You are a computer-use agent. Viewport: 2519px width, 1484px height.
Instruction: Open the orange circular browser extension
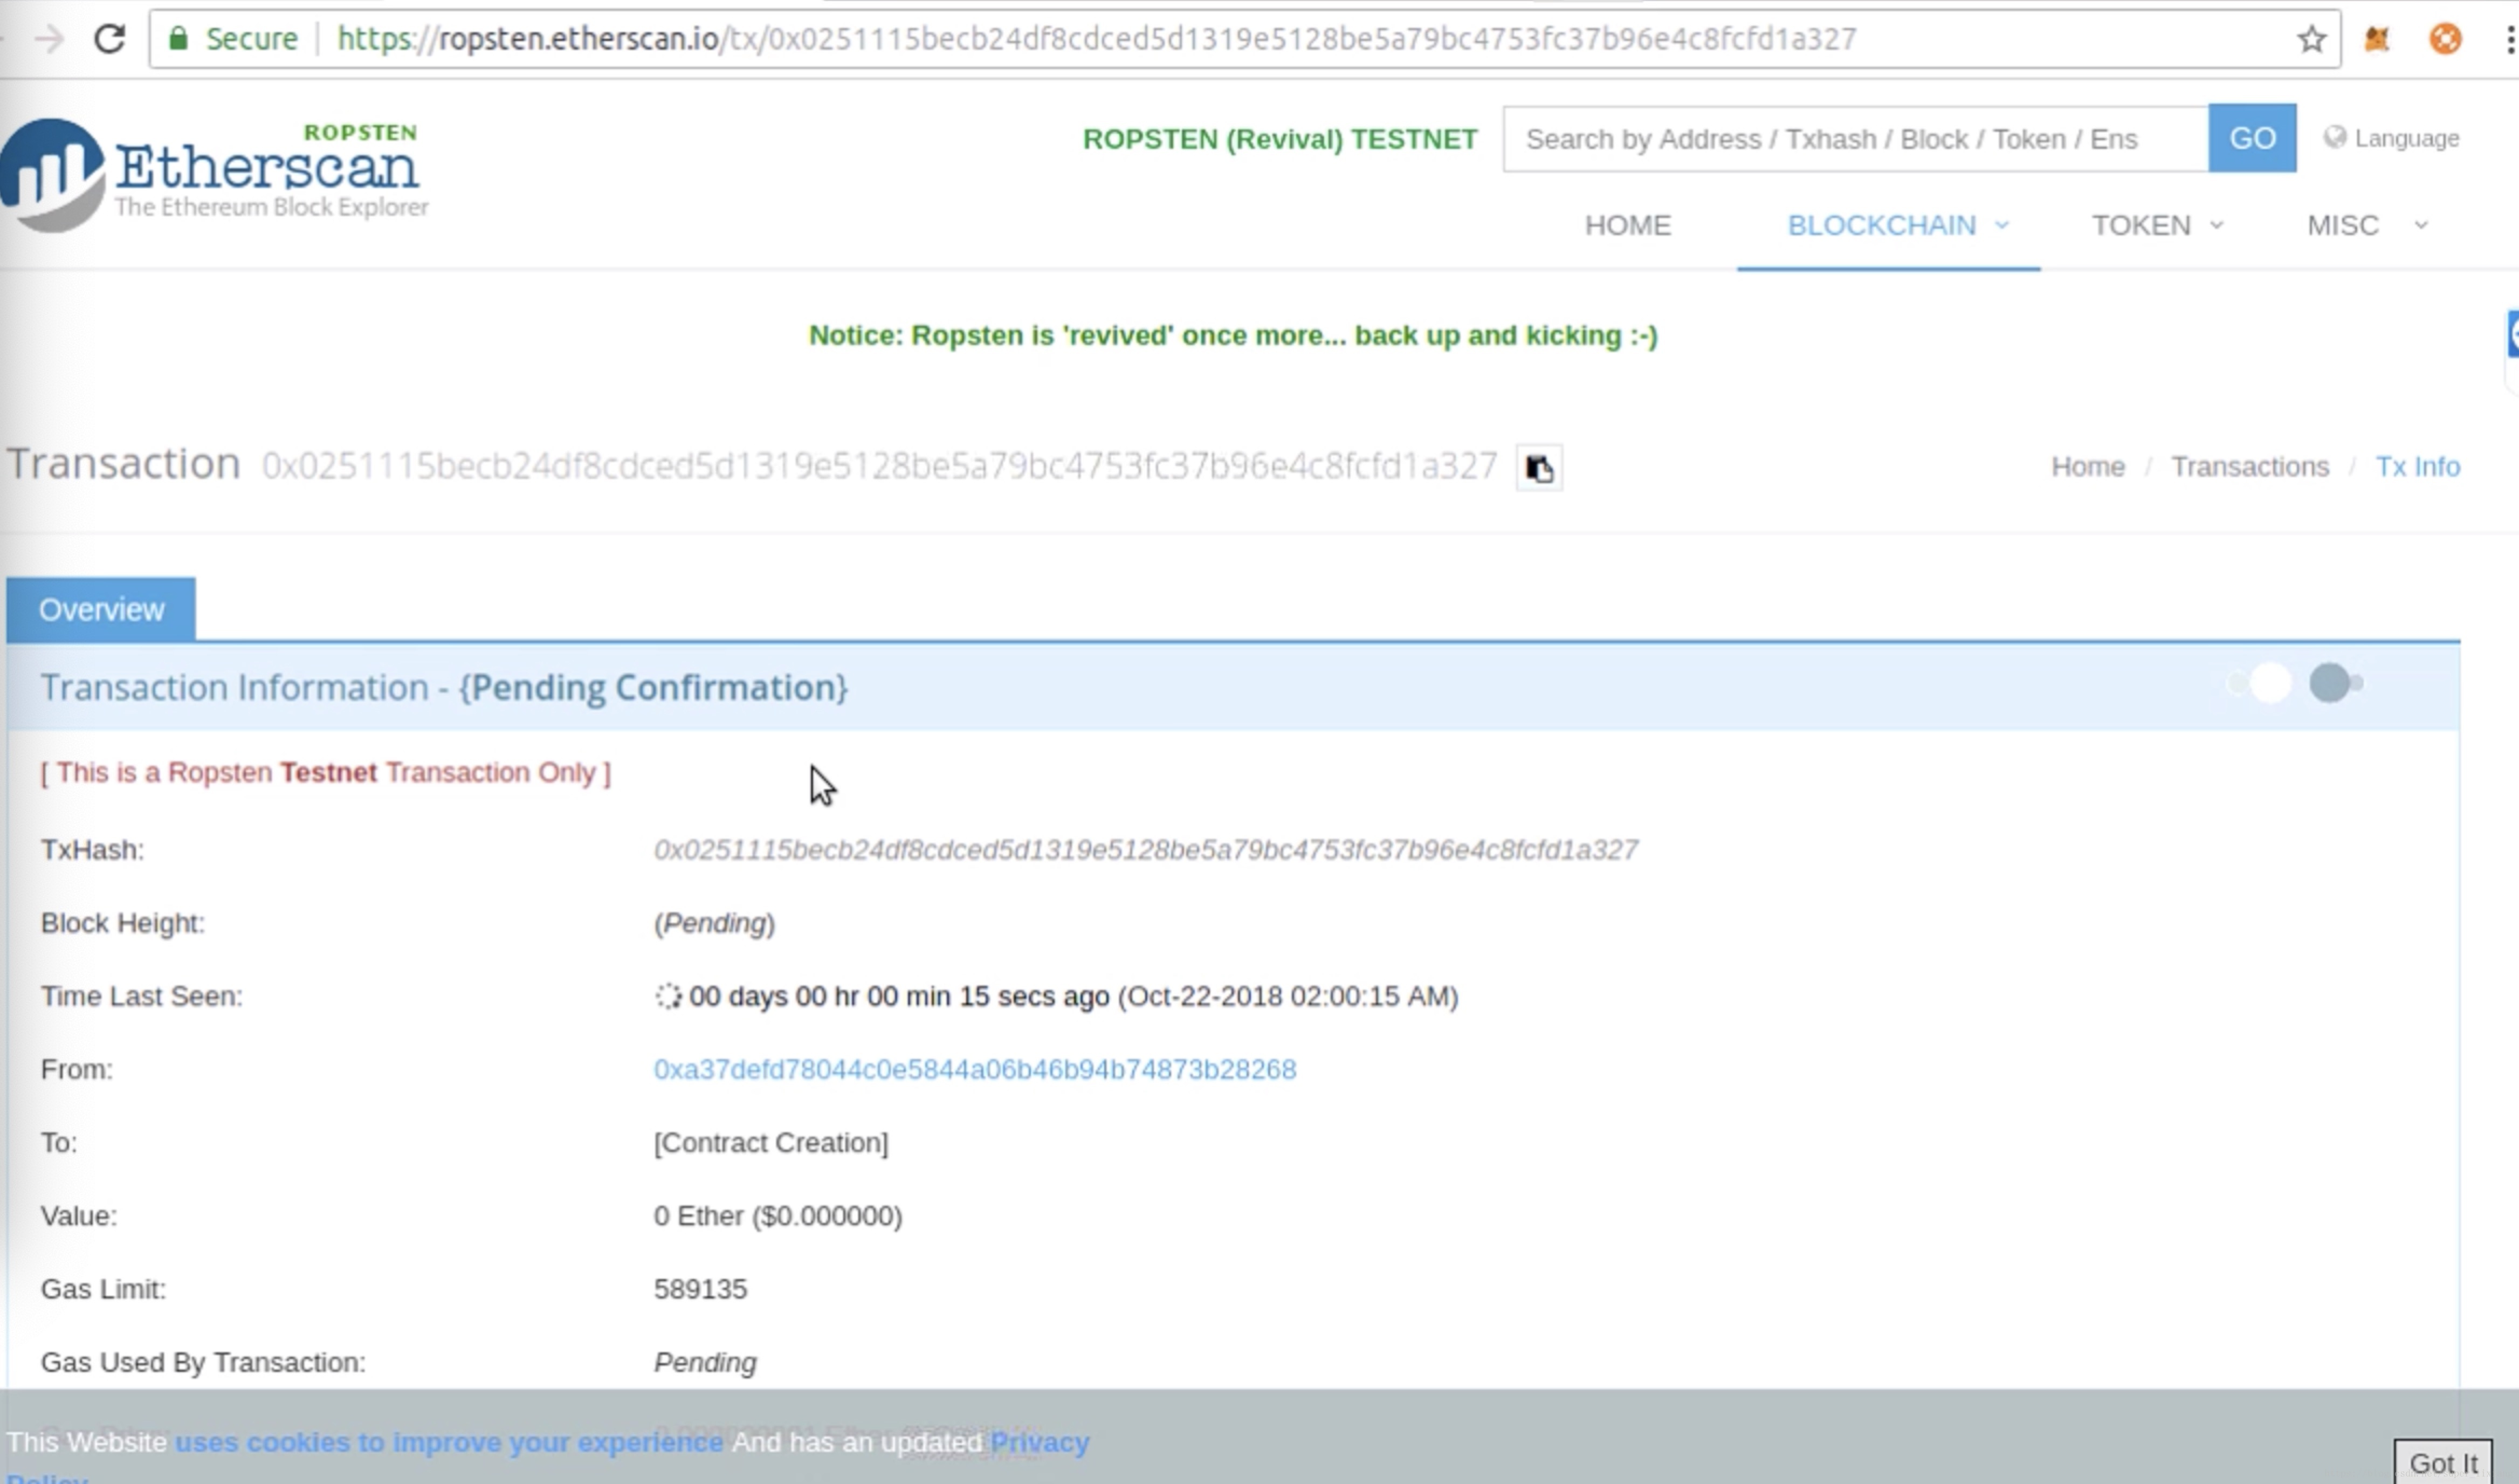pos(2445,39)
